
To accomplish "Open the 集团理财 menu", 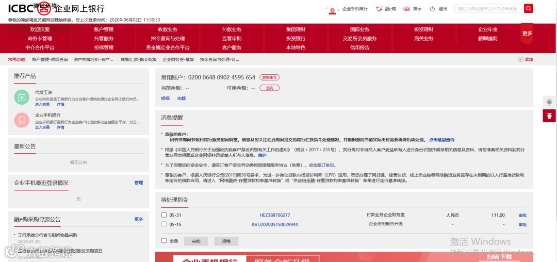I will point(296,29).
